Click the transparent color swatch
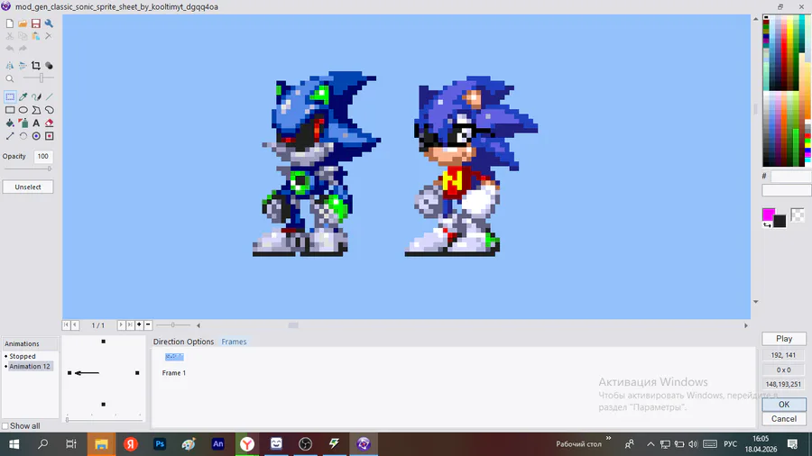The width and height of the screenshot is (812, 456). pyautogui.click(x=798, y=214)
